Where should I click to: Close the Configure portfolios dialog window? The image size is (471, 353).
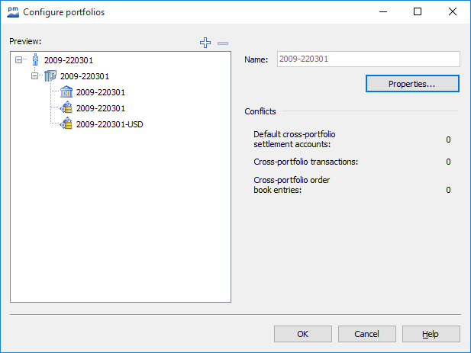click(x=453, y=11)
